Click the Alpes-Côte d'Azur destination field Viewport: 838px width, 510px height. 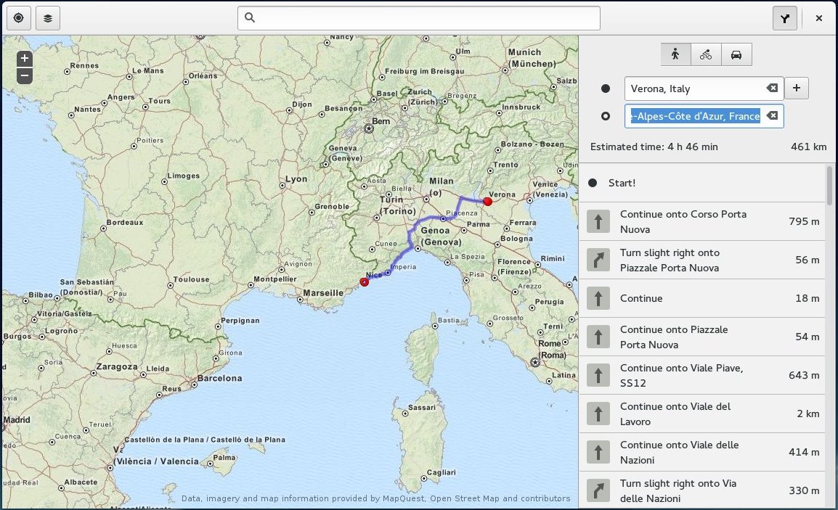pos(704,116)
